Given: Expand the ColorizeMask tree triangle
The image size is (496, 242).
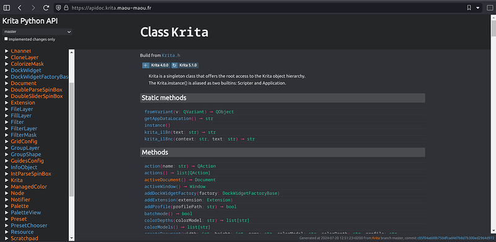Looking at the screenshot, I should pyautogui.click(x=7, y=64).
